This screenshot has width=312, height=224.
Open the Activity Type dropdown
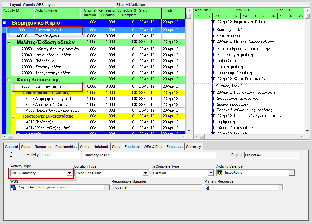pyautogui.click(x=69, y=173)
